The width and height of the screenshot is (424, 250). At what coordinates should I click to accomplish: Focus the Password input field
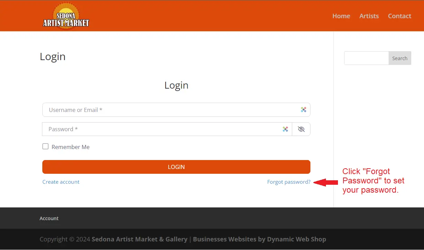click(162, 129)
